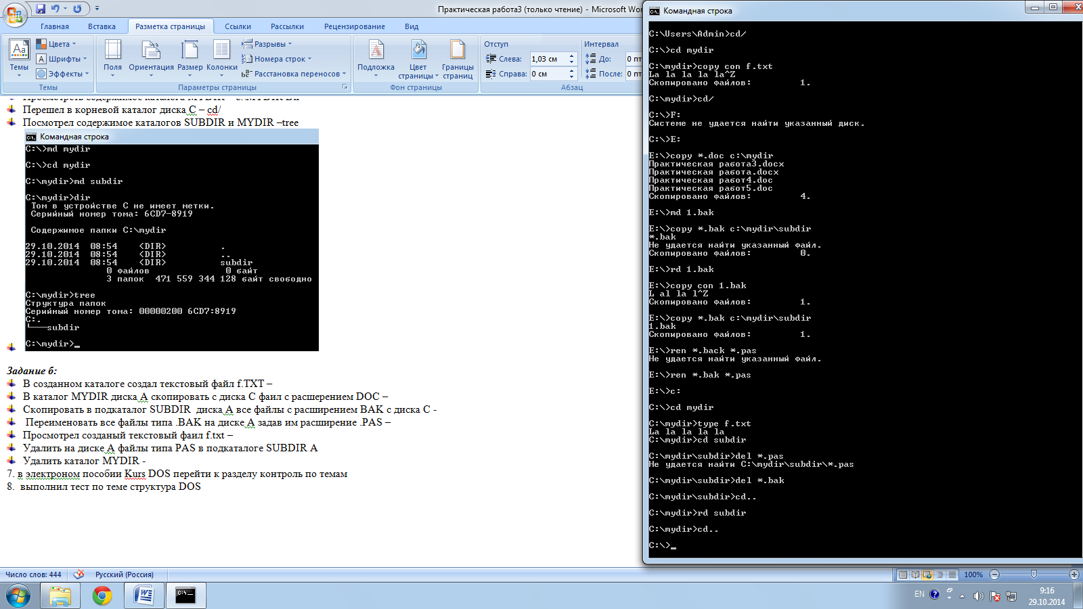Open the Главная ribbon tab
The width and height of the screenshot is (1083, 609).
pos(55,26)
